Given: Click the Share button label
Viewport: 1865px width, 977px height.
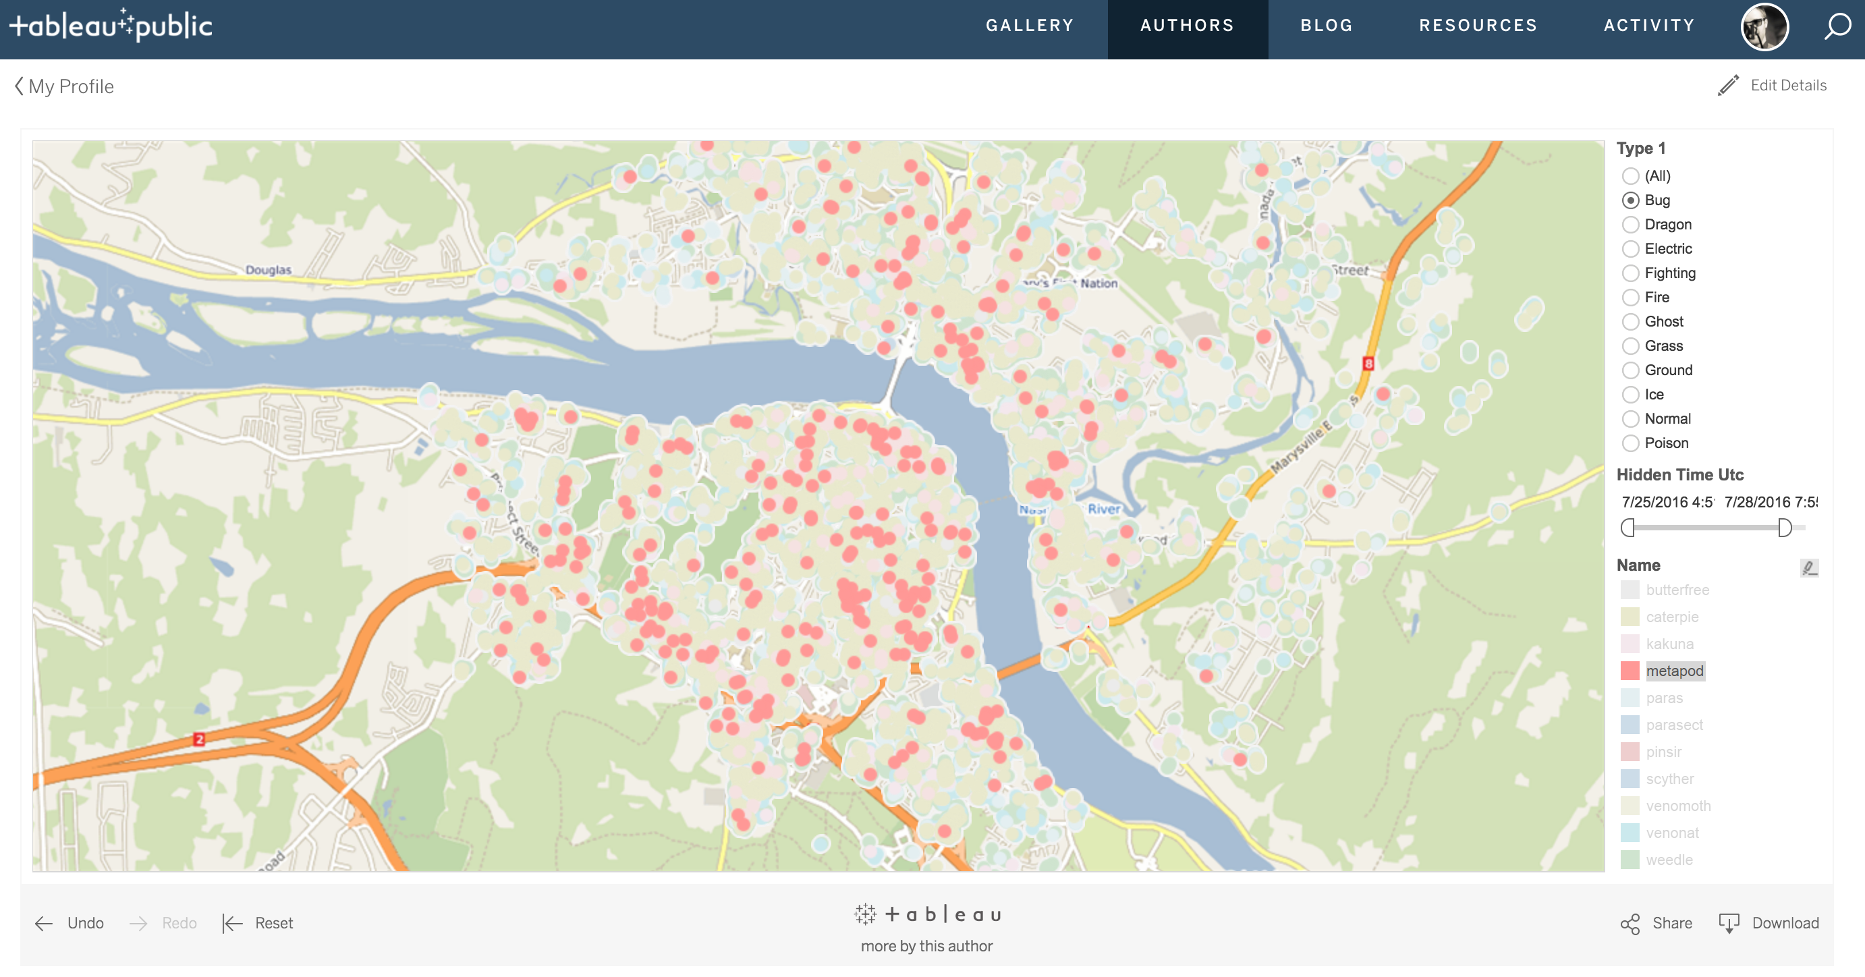Looking at the screenshot, I should (1672, 923).
